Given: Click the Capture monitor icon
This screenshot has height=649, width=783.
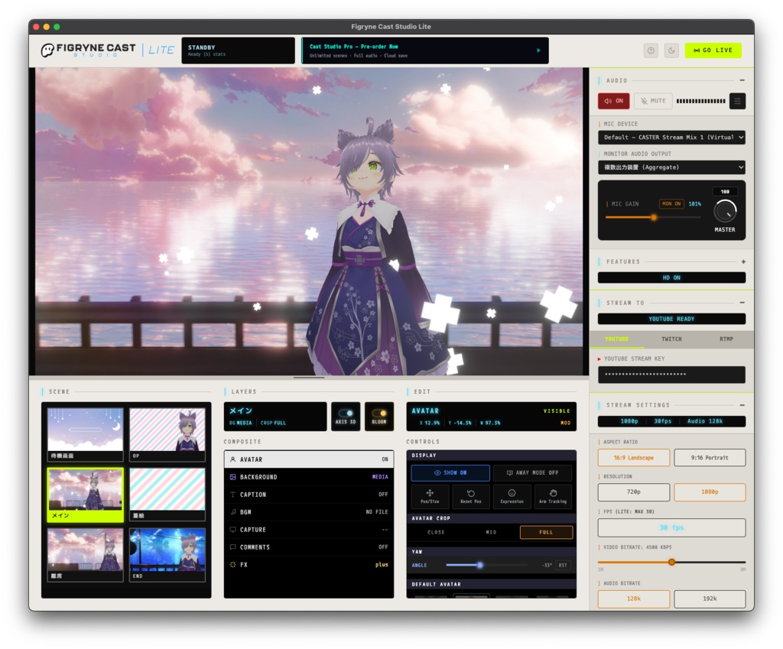Looking at the screenshot, I should pyautogui.click(x=232, y=529).
